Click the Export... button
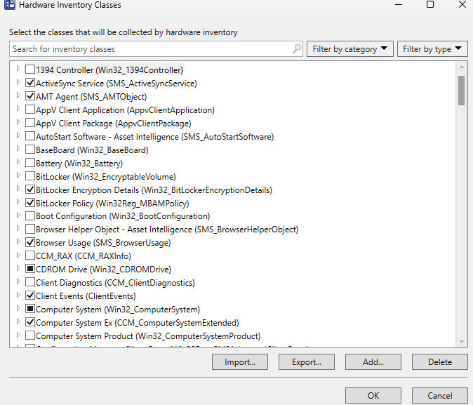Image resolution: width=473 pixels, height=405 pixels. click(x=307, y=362)
